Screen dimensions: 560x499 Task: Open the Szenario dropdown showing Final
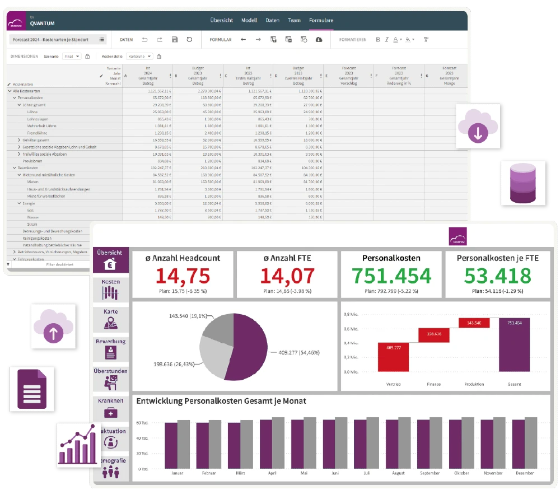[72, 57]
